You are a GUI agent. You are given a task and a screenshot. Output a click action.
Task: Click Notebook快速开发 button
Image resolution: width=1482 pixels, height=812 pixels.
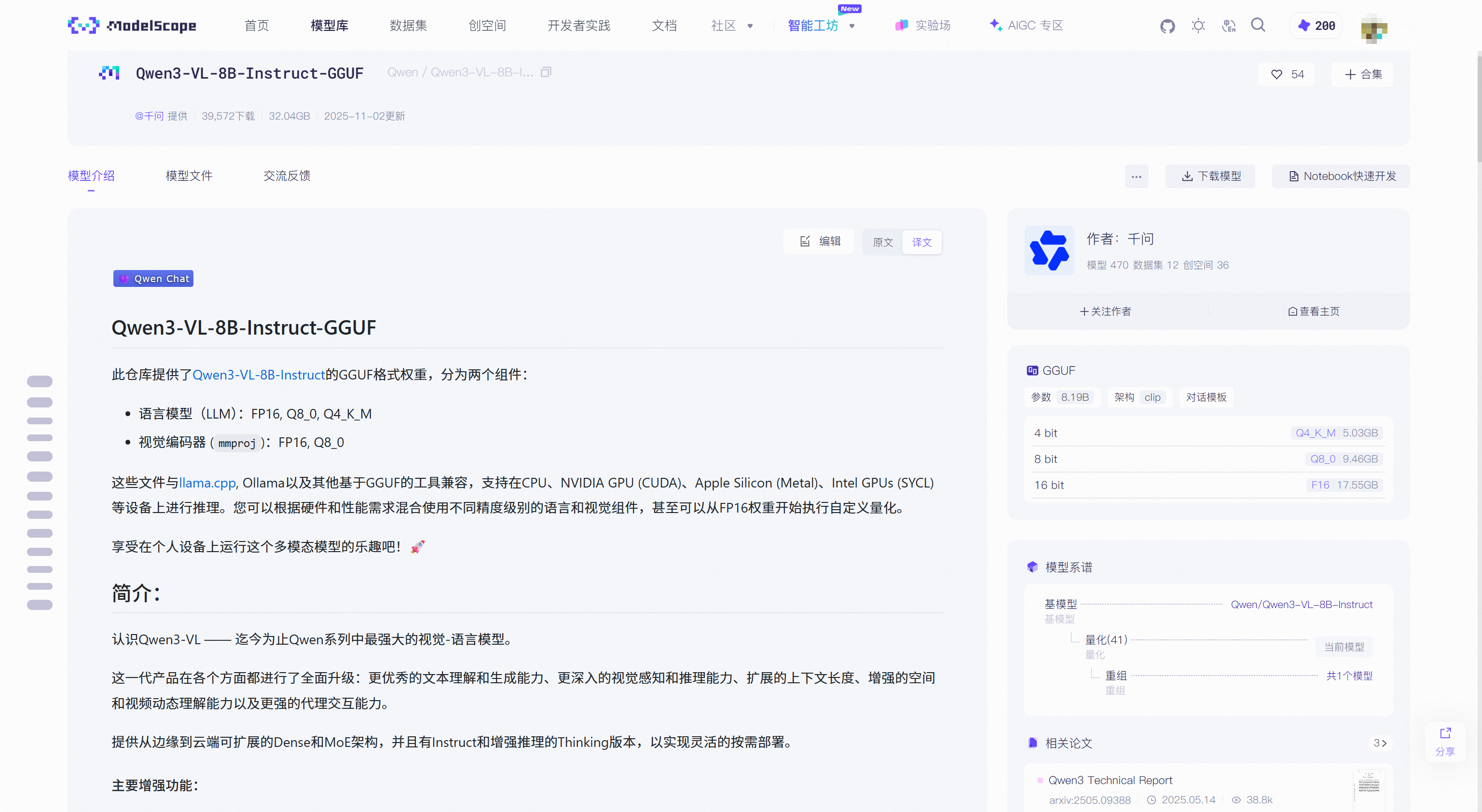[x=1341, y=176]
